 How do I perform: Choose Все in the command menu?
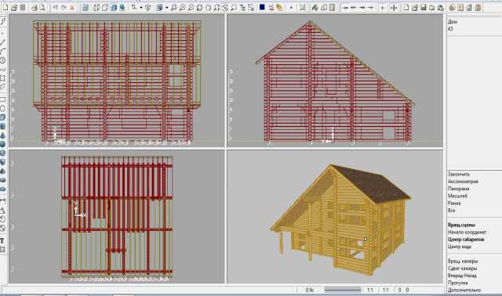pyautogui.click(x=452, y=211)
